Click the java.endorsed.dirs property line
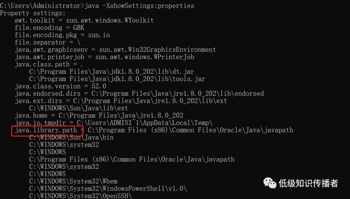 [139, 94]
